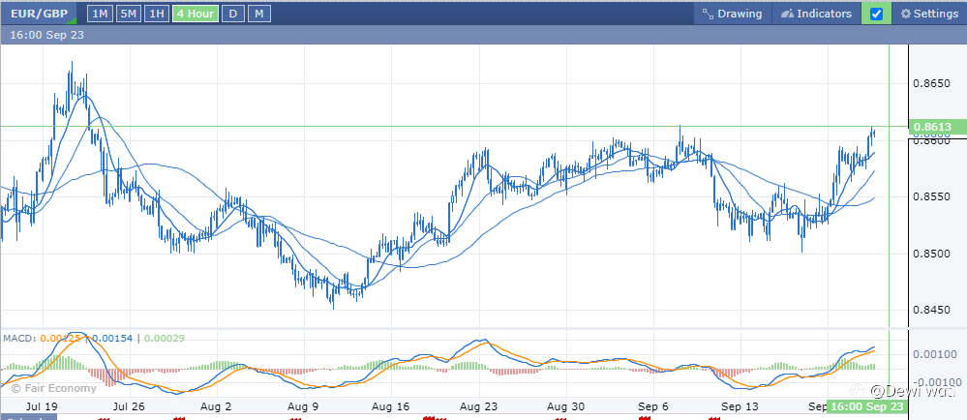Open the Indicators panel

pyautogui.click(x=816, y=14)
